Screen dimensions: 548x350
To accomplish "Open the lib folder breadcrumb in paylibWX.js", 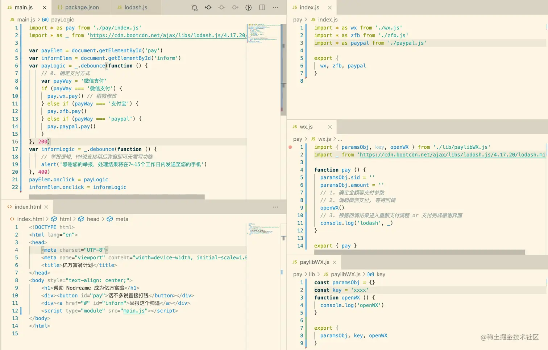I will (312, 274).
